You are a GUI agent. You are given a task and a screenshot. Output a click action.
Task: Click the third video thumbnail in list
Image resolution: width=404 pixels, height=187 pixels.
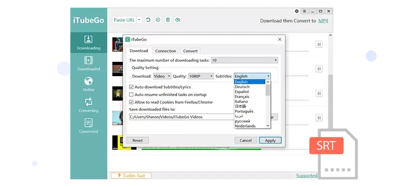pyautogui.click(x=118, y=93)
